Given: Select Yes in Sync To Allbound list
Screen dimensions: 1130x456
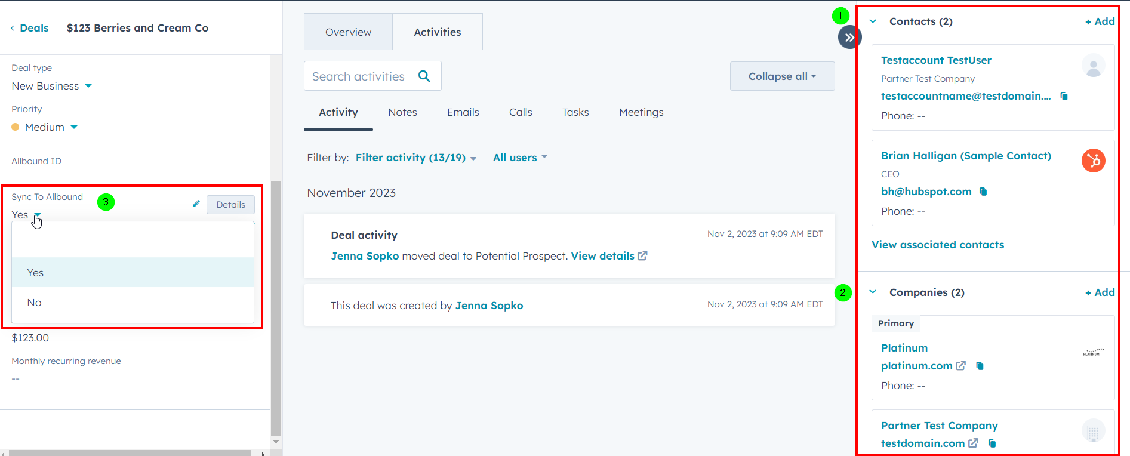Looking at the screenshot, I should tap(133, 273).
